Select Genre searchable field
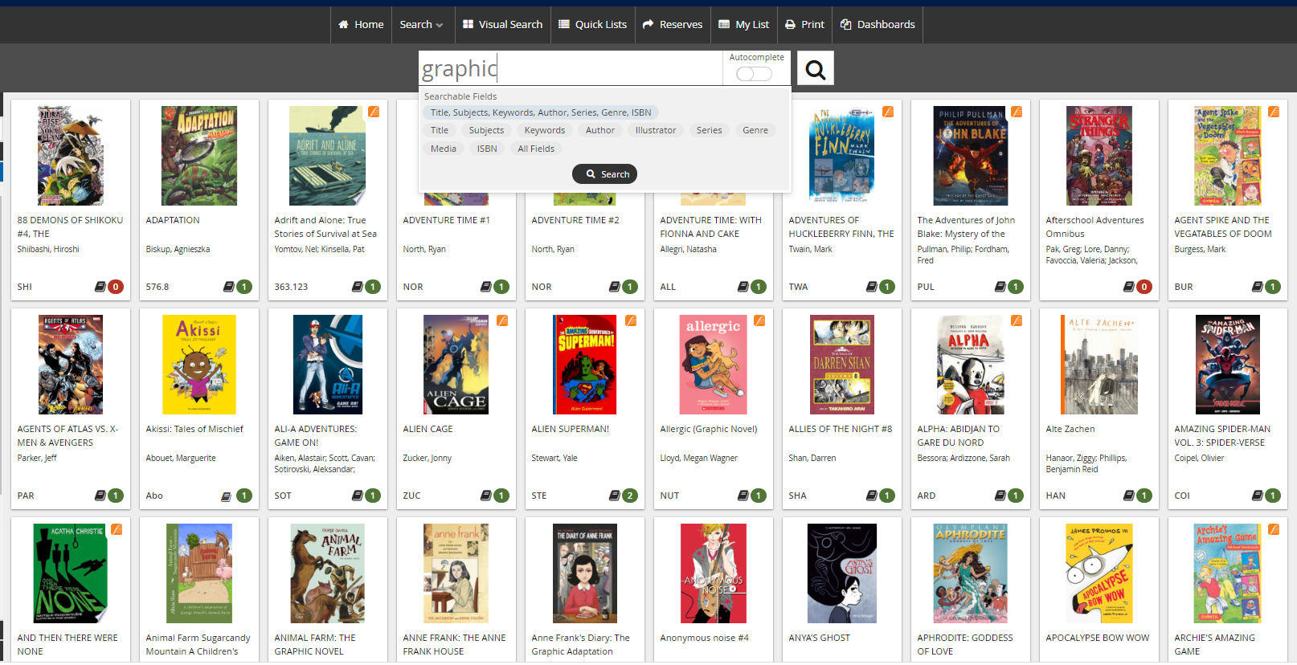The width and height of the screenshot is (1297, 665). 755,130
